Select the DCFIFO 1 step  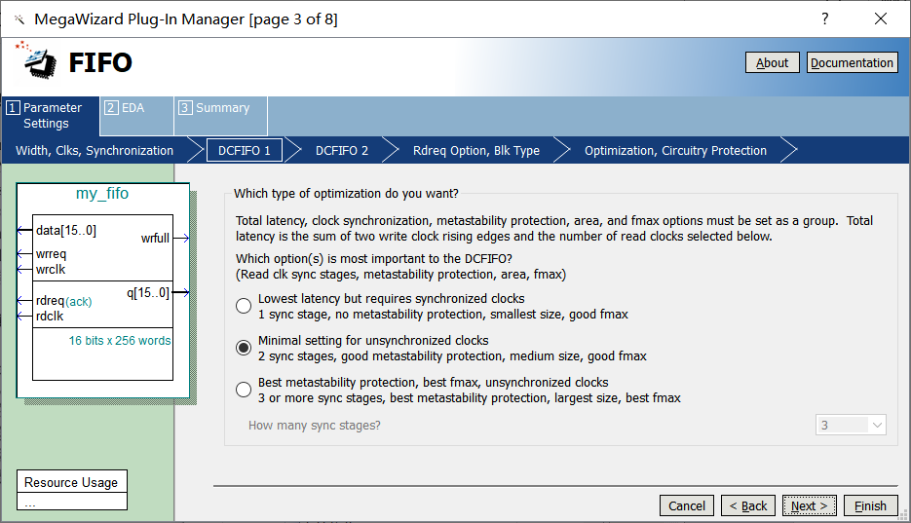click(244, 151)
